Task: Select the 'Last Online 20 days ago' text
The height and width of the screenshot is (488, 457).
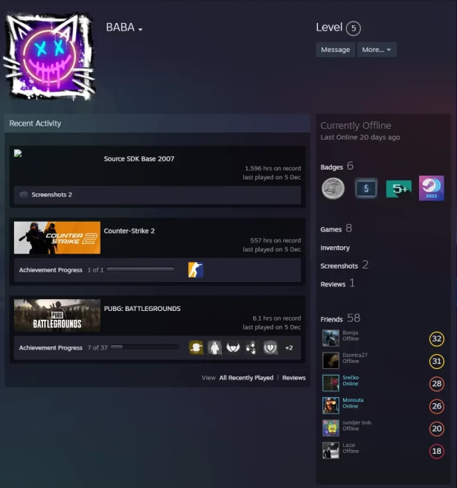Action: [360, 137]
